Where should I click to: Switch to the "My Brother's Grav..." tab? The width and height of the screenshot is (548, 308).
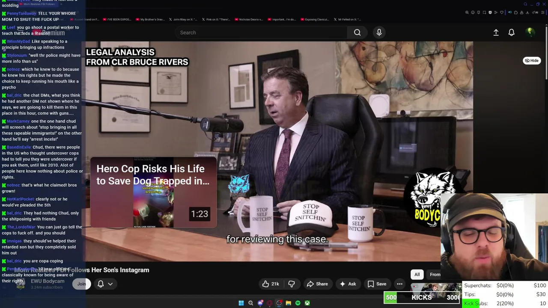tap(149, 19)
